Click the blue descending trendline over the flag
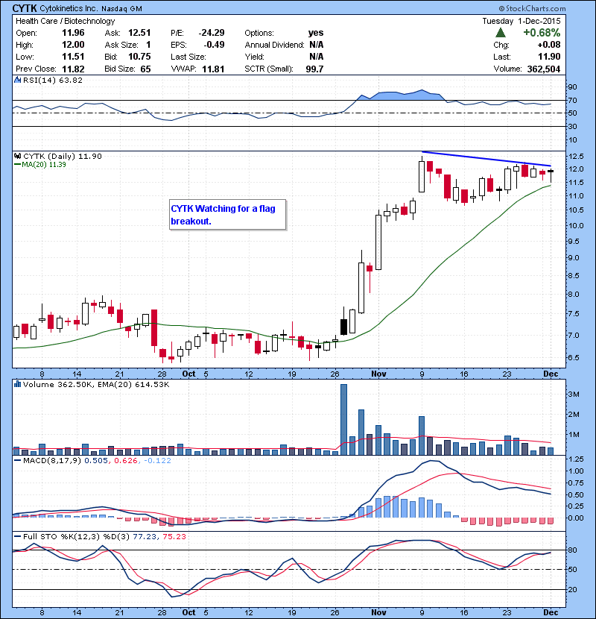 click(486, 159)
